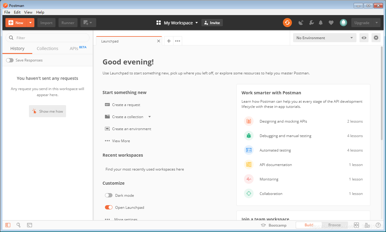Open the capture API requests satellite icon
386x232 pixels.
click(301, 23)
